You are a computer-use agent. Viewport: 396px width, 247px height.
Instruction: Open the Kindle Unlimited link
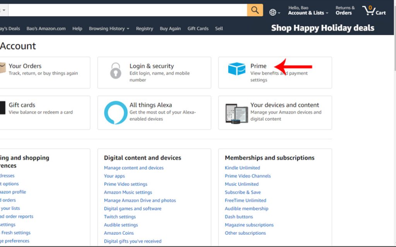point(242,168)
